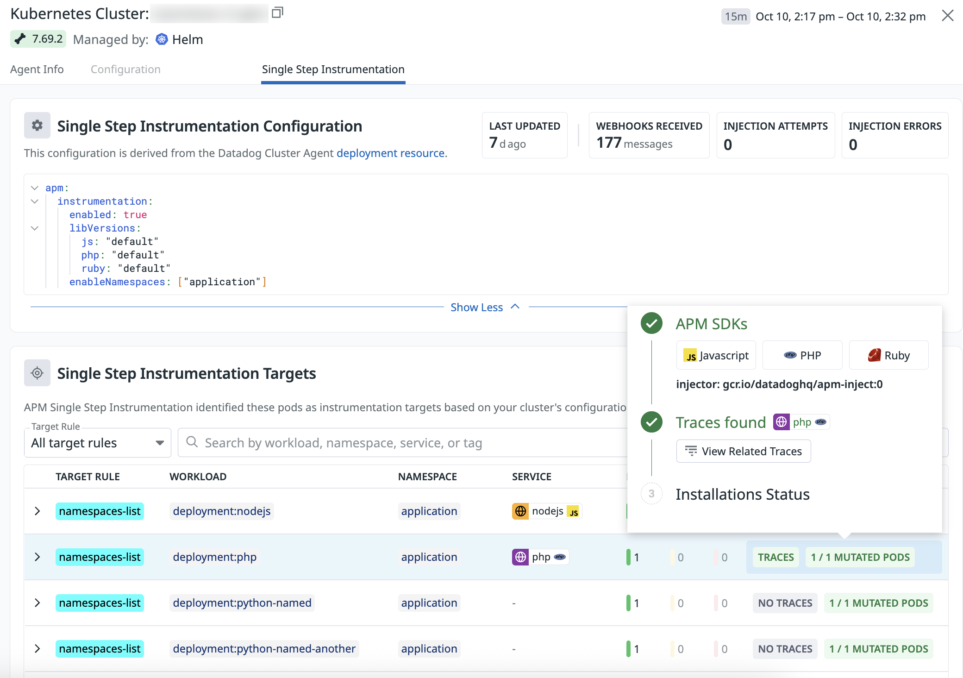The image size is (963, 678).
Task: Click View Related Traces button
Action: click(743, 451)
